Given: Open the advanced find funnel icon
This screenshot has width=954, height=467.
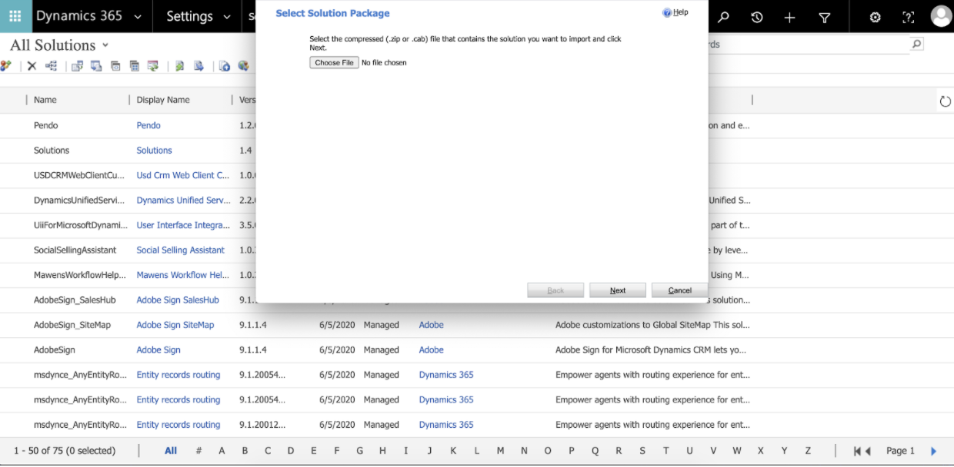Looking at the screenshot, I should click(824, 17).
